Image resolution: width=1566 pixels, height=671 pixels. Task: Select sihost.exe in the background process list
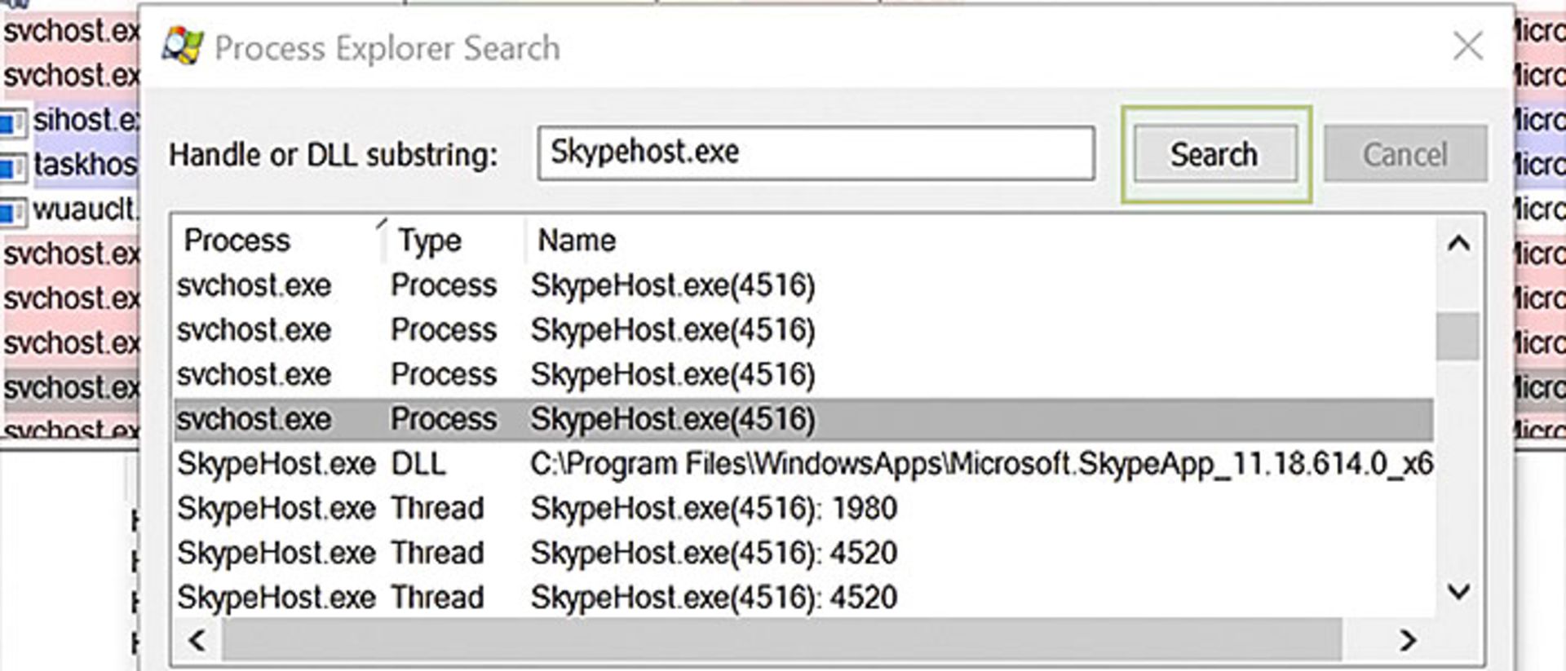click(x=86, y=120)
